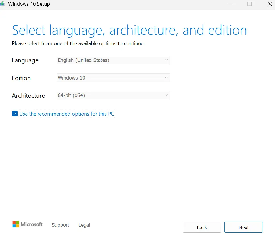Click the Architecture field label
Image resolution: width=275 pixels, height=238 pixels.
tap(28, 96)
